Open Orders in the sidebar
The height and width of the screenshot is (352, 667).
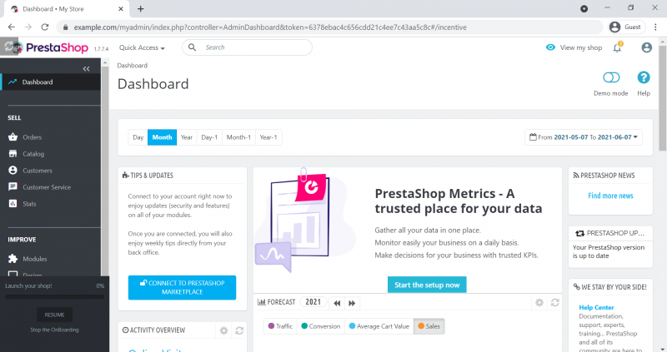(x=32, y=137)
